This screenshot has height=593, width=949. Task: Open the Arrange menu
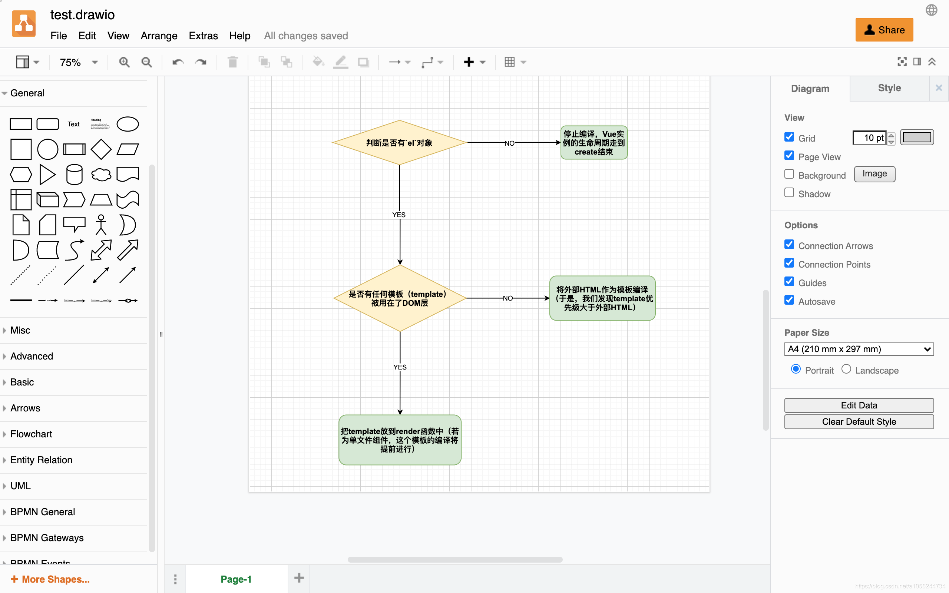(159, 36)
